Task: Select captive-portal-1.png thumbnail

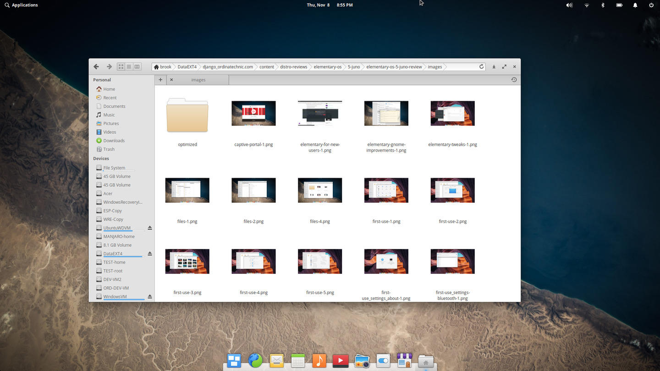Action: pyautogui.click(x=253, y=113)
